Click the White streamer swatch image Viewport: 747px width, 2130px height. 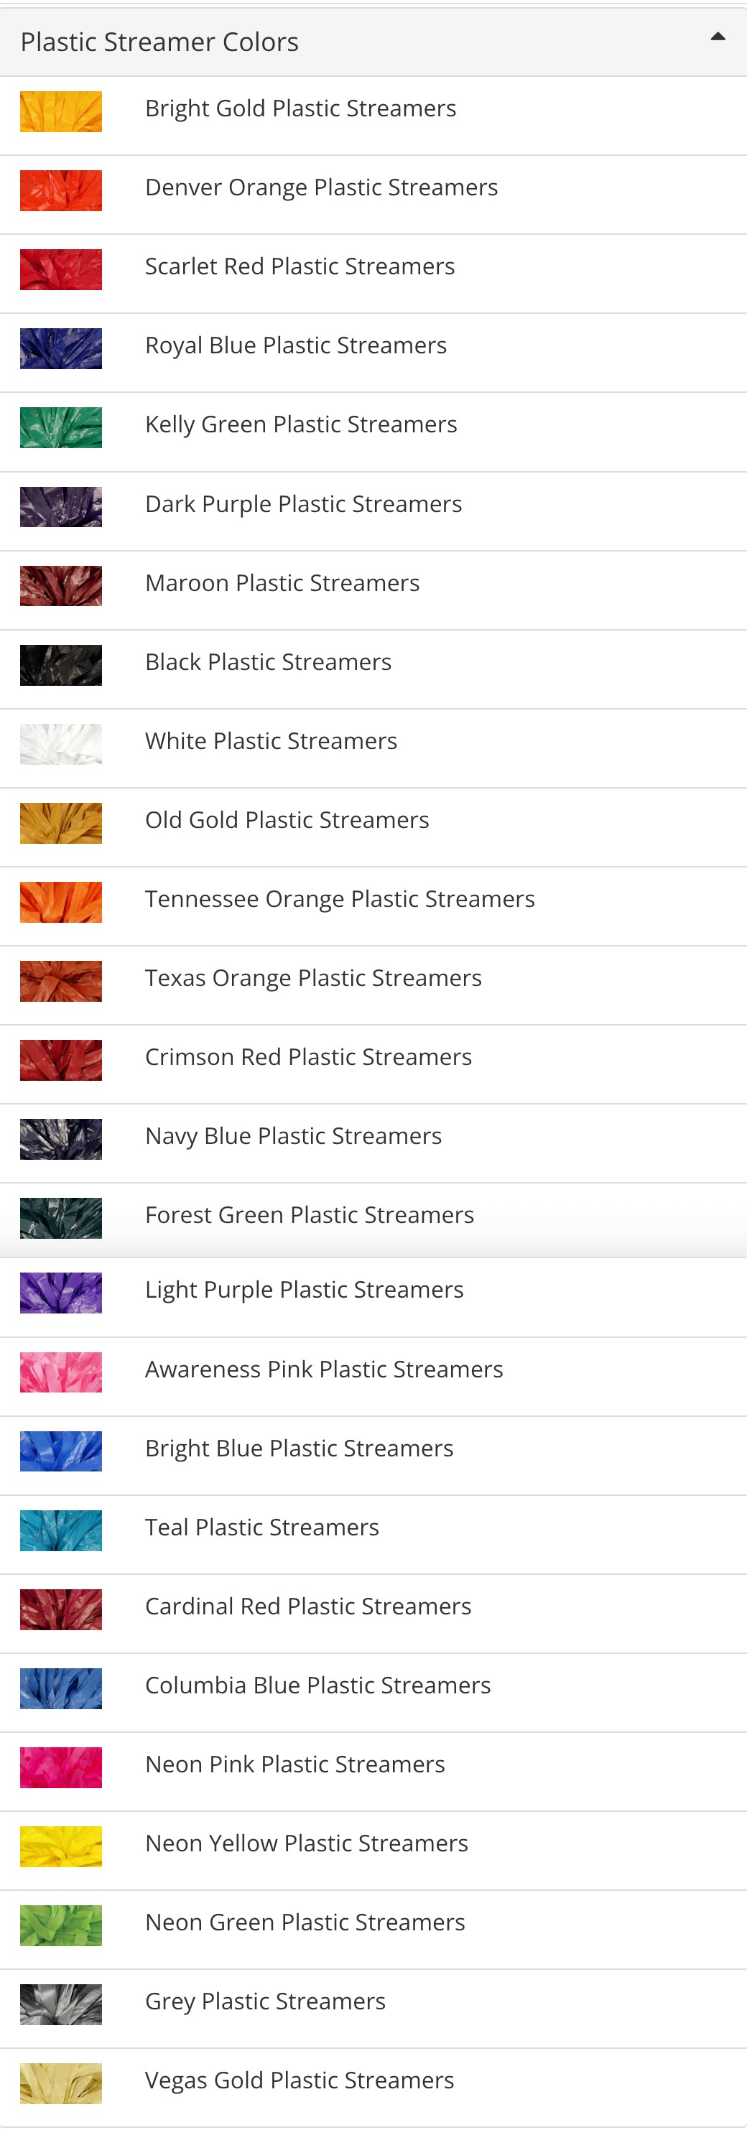61,744
